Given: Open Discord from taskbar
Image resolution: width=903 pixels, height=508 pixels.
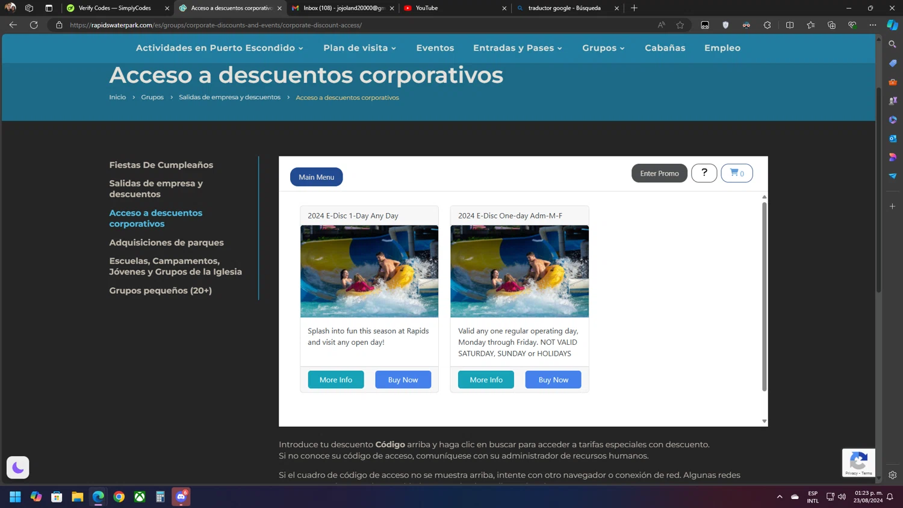Looking at the screenshot, I should click(x=181, y=497).
